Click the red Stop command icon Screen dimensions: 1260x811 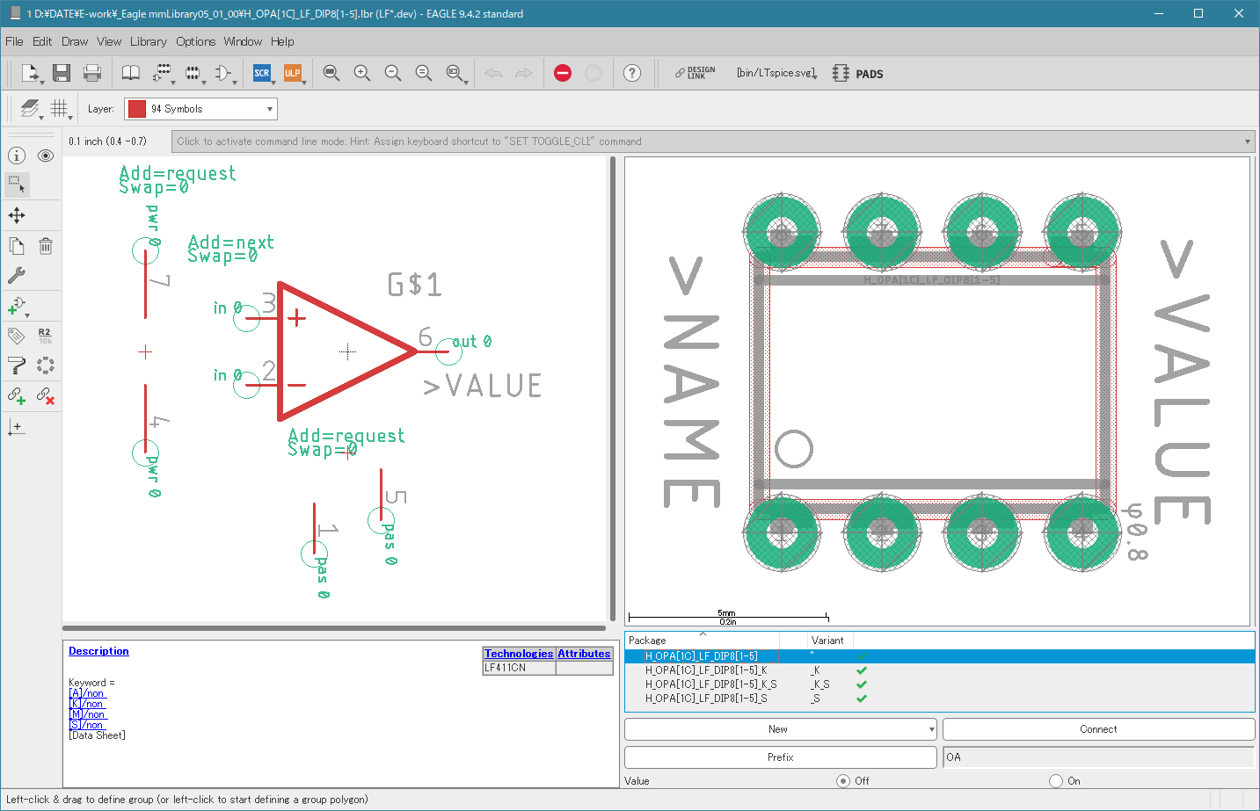[x=563, y=73]
